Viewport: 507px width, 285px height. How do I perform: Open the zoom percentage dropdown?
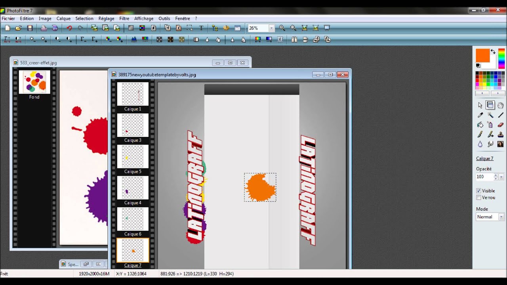[272, 28]
